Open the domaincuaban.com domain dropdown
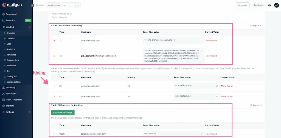281x138 pixels. pos(63,5)
